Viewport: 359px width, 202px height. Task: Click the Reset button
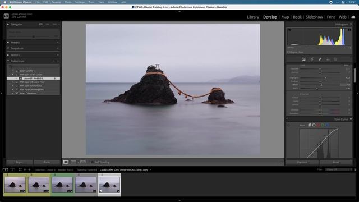336,162
